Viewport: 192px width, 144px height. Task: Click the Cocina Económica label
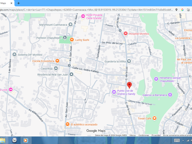(43, 61)
